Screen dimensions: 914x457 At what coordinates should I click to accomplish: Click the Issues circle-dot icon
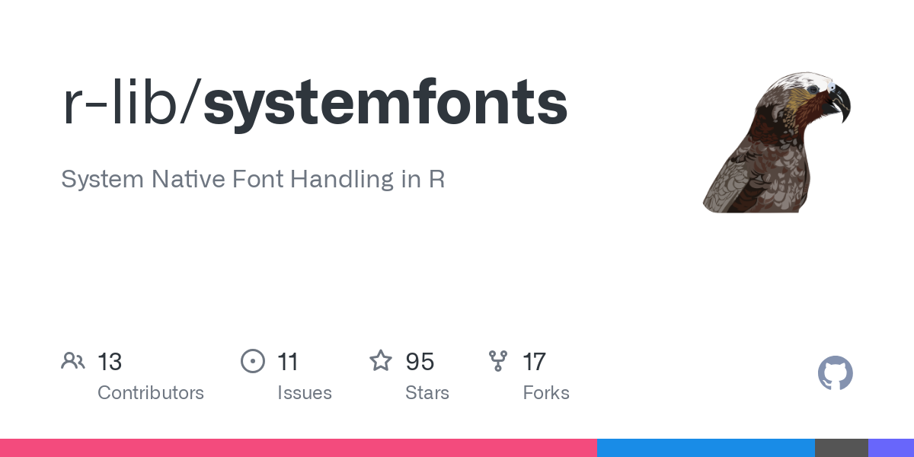click(x=253, y=361)
